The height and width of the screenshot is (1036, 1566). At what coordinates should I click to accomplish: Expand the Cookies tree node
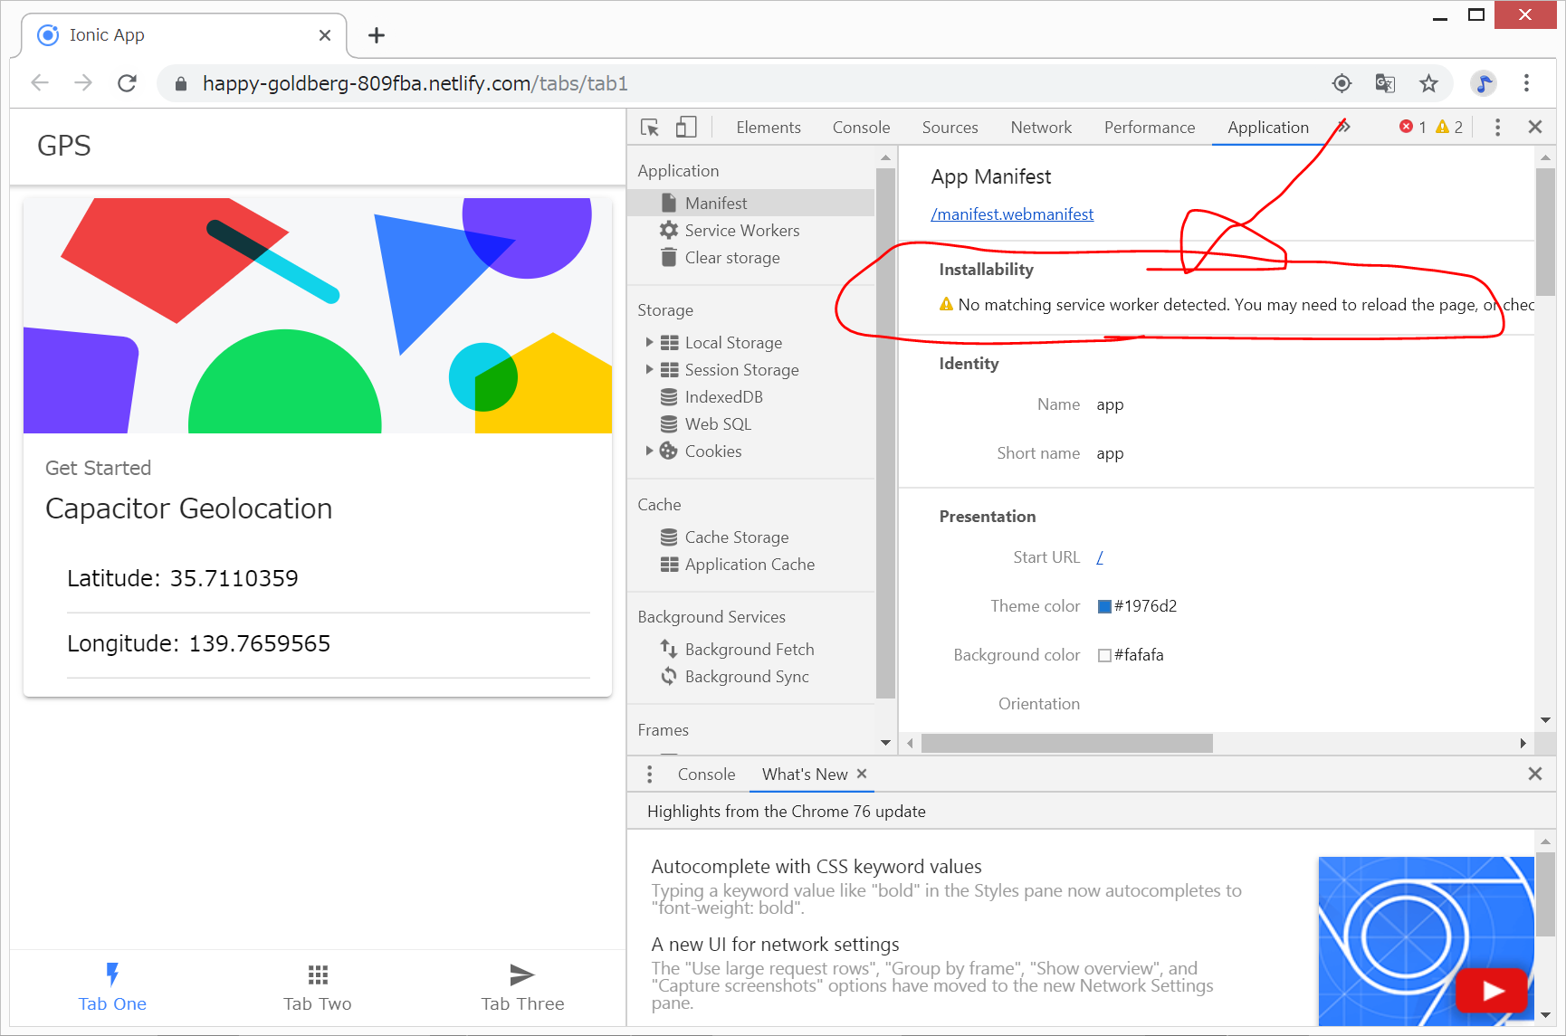click(649, 451)
